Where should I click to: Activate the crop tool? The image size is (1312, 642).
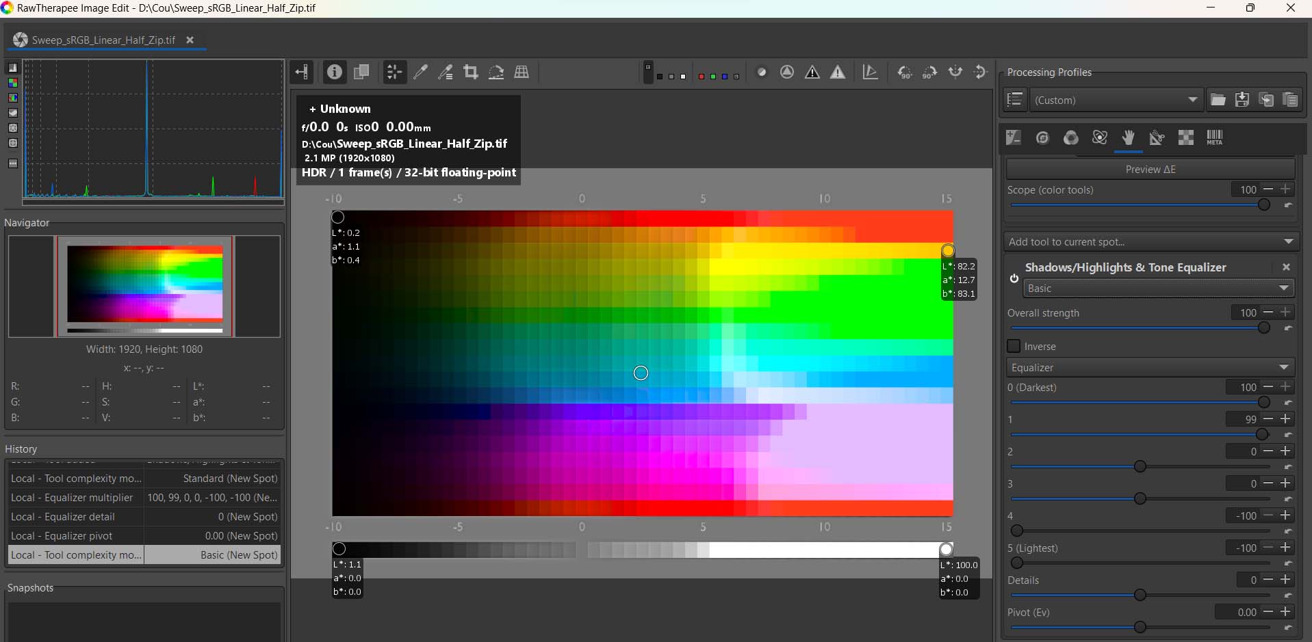click(471, 72)
